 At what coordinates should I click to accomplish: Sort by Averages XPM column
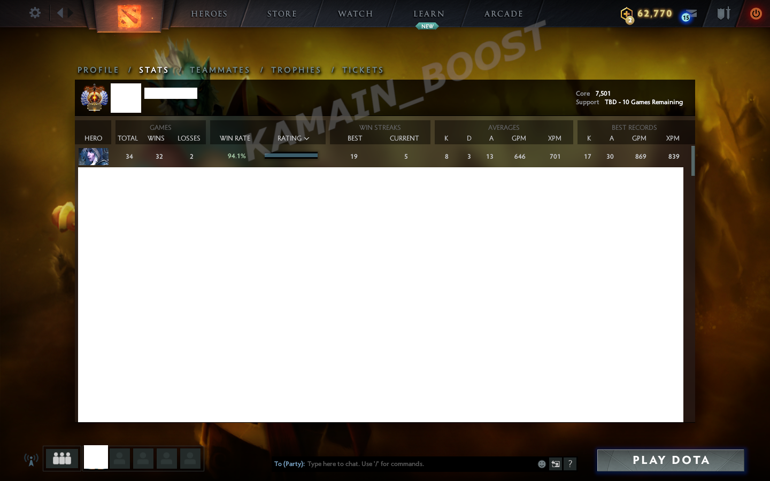555,138
